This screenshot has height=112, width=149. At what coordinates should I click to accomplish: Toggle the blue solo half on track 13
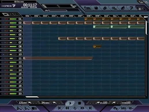pyautogui.click(x=3, y=66)
